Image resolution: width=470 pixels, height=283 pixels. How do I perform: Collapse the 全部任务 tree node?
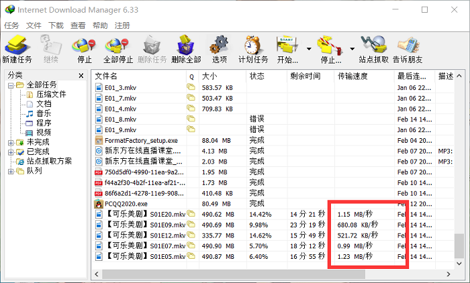[x=11, y=86]
